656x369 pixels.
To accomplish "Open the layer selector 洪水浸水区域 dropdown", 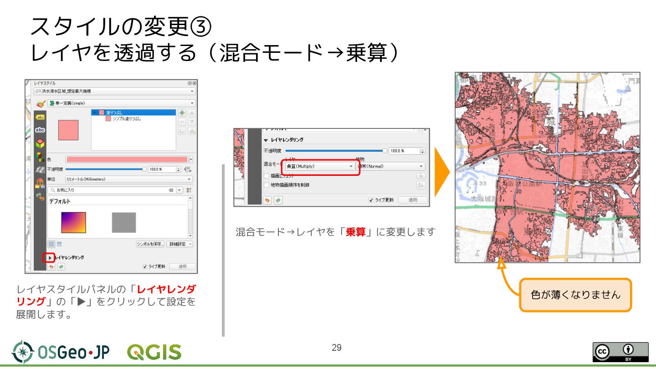I will tap(115, 91).
